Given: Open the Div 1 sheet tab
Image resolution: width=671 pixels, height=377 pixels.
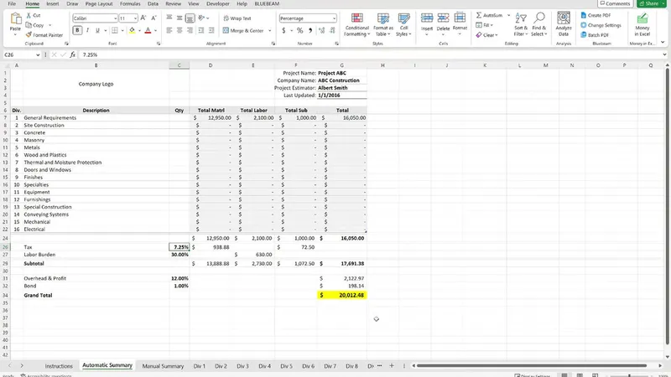Looking at the screenshot, I should pyautogui.click(x=200, y=366).
